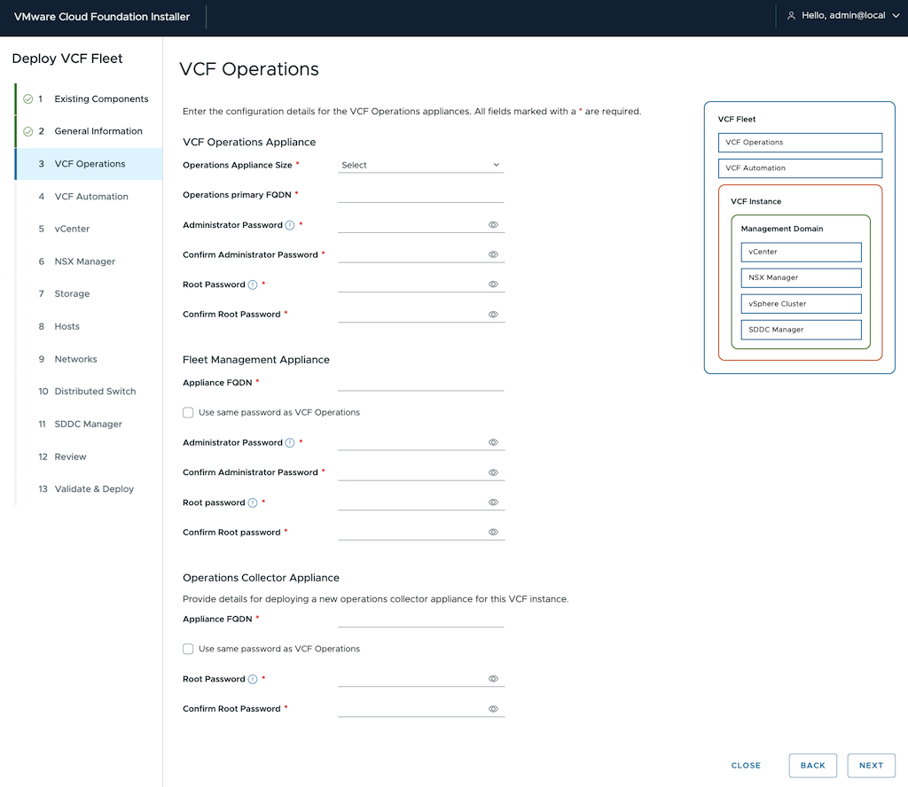
Task: Open step 6 NSX Manager
Action: coord(89,261)
